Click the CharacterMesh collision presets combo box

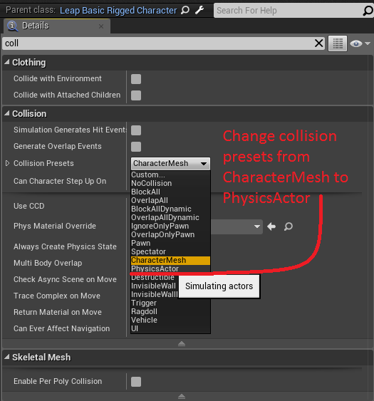pos(170,163)
